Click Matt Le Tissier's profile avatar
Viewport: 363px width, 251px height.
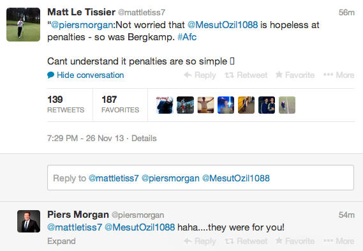point(23,24)
